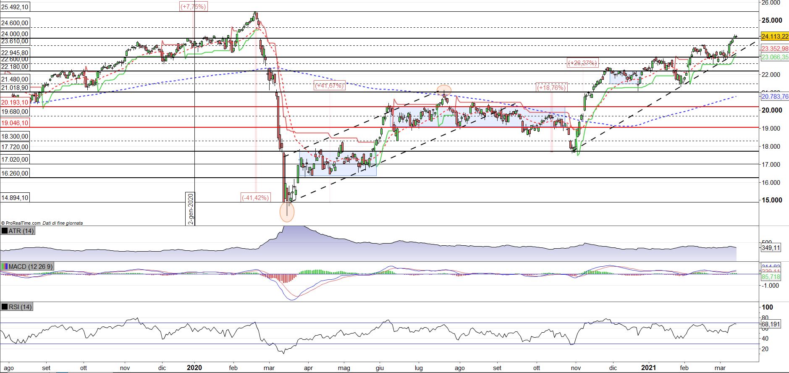Screen dimensions: 789x373
Task: Select the (-41,42%) percentage label
Action: [255, 197]
